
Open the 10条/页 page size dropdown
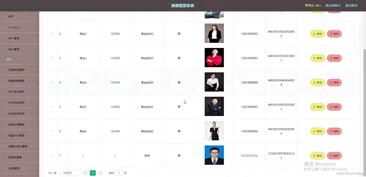[x=69, y=173]
